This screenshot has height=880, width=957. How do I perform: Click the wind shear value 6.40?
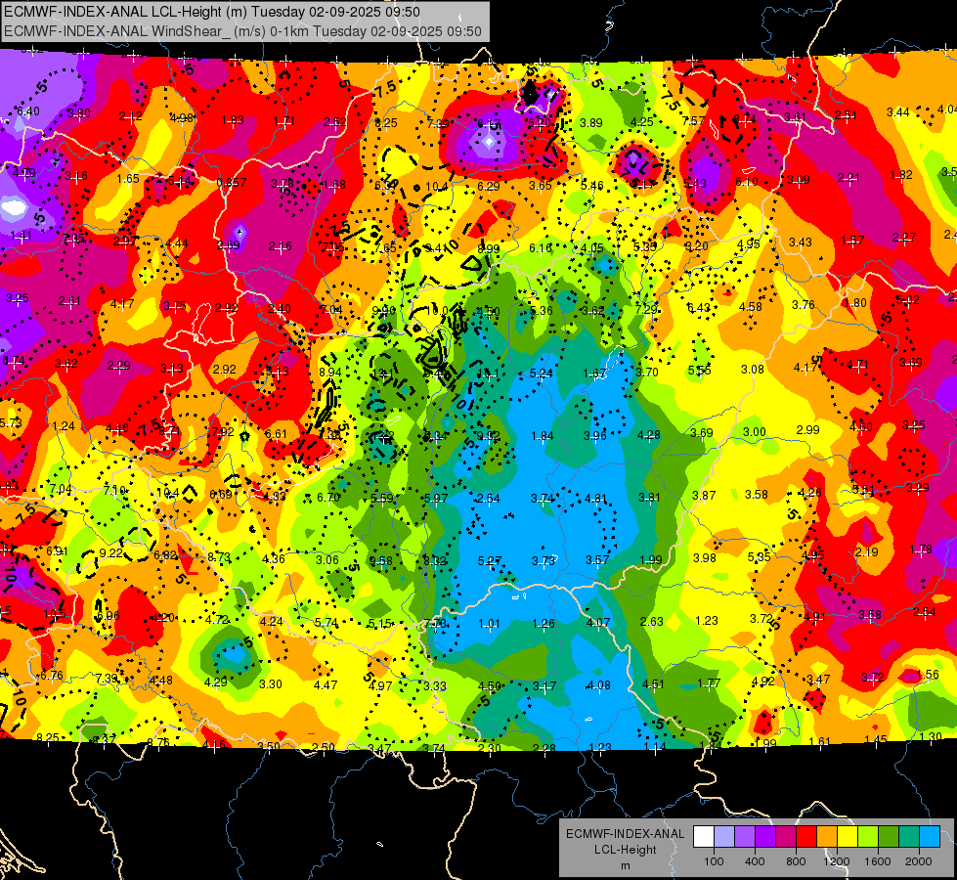pyautogui.click(x=28, y=111)
